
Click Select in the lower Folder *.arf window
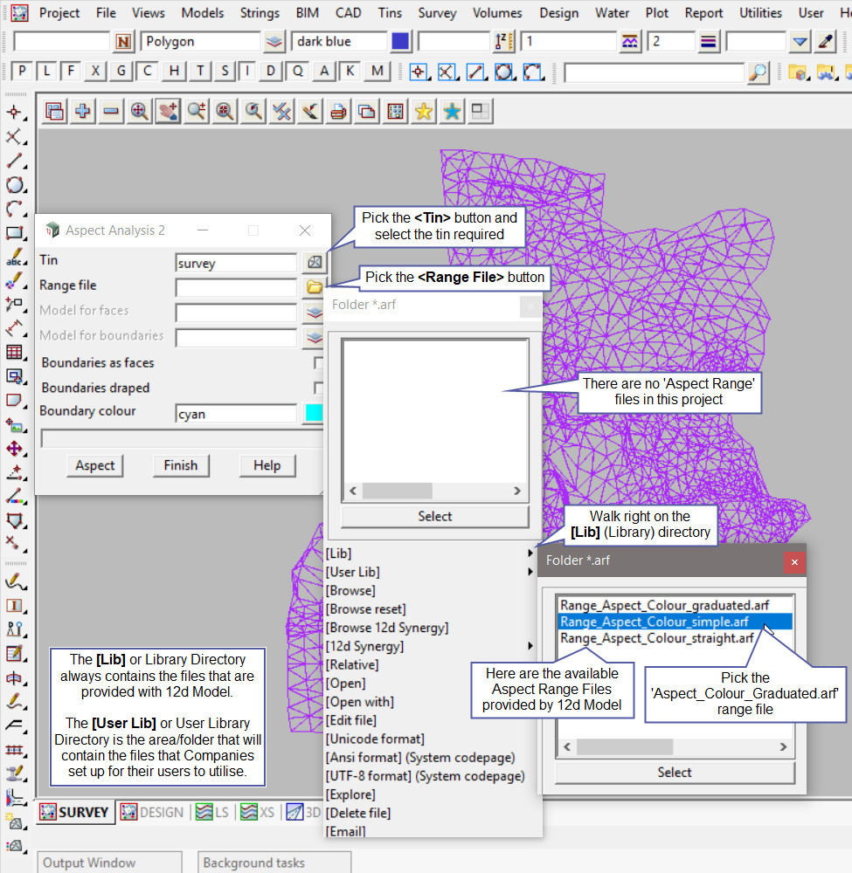pyautogui.click(x=675, y=773)
